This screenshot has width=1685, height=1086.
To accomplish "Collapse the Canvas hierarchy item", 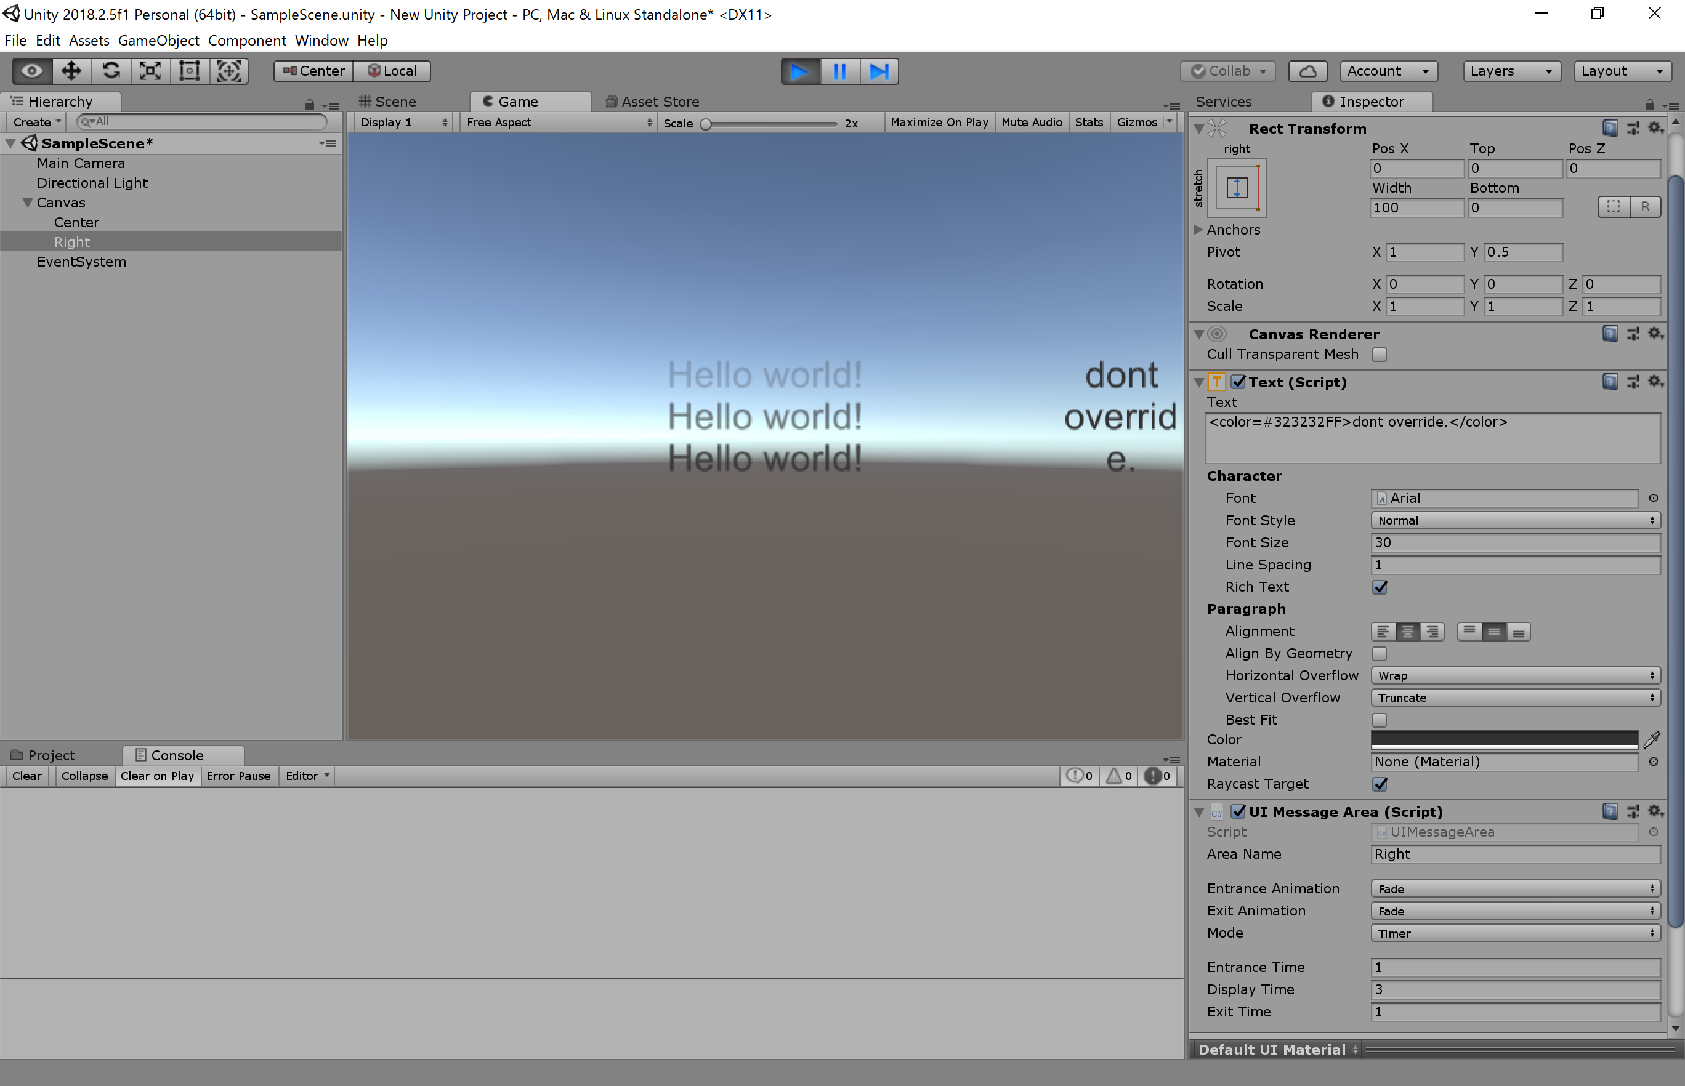I will [28, 203].
